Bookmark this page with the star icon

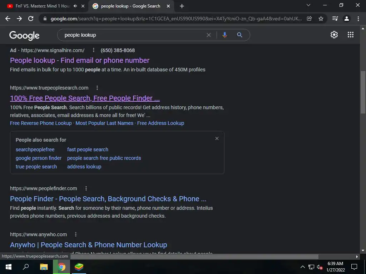pos(321,19)
